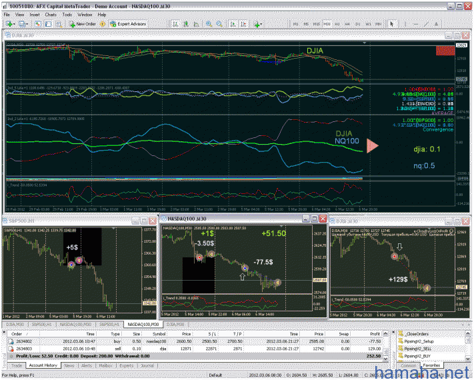Image resolution: width=474 pixels, height=380 pixels.
Task: Open the New Chart dropdown arrow
Action: [x=14, y=24]
